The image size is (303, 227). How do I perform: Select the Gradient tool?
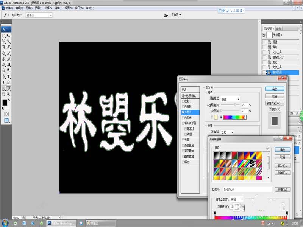8,65
